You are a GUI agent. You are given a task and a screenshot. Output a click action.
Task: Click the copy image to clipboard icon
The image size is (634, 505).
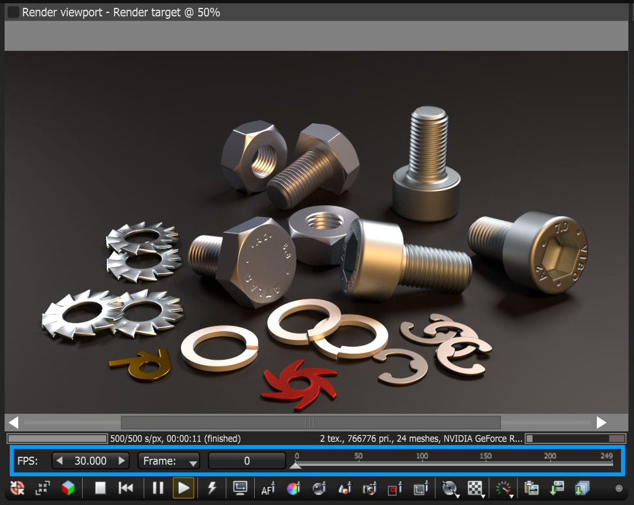coord(531,487)
